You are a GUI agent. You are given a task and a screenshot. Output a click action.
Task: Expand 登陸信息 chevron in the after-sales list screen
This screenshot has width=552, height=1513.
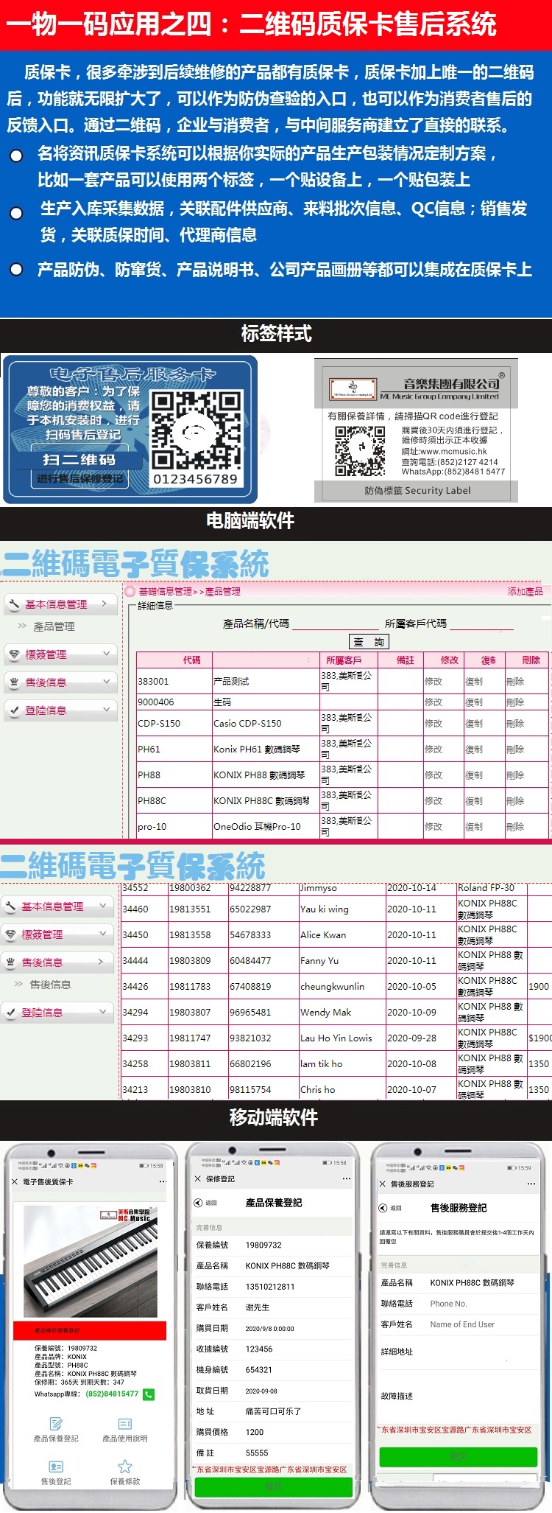pos(103,1012)
